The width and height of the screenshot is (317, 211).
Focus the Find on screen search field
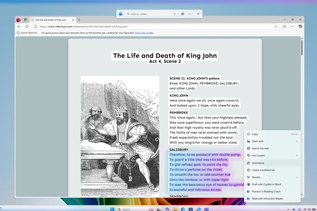tap(151, 14)
